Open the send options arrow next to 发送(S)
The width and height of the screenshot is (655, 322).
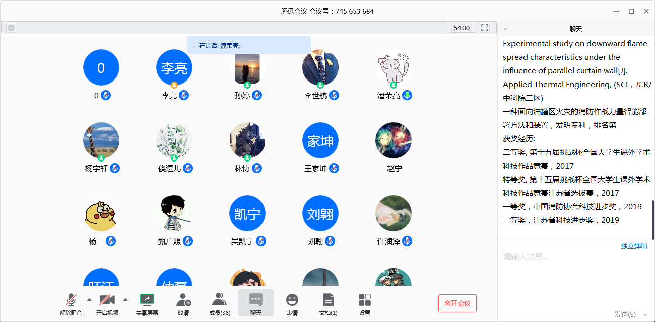(645, 314)
